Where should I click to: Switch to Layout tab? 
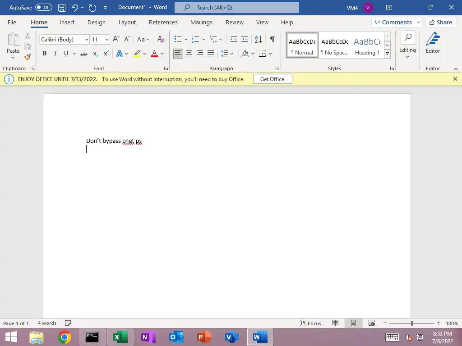click(x=127, y=23)
